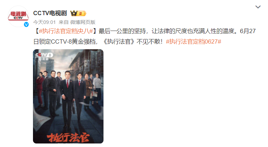Click the phrase 最后一公里的坚持
Viewport: 268px width, 147px height.
point(122,31)
